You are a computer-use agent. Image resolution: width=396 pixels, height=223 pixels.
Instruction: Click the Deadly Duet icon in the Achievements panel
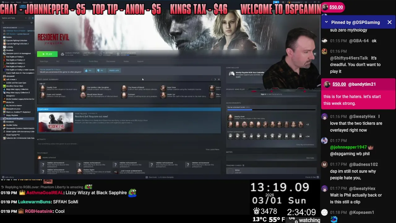230,117
